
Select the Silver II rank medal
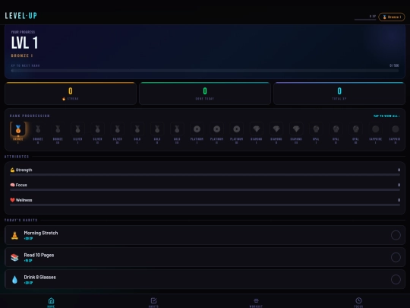coord(97,129)
